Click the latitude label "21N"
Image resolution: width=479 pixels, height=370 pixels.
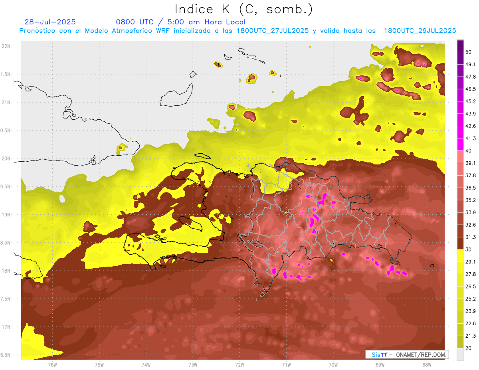click(x=6, y=103)
